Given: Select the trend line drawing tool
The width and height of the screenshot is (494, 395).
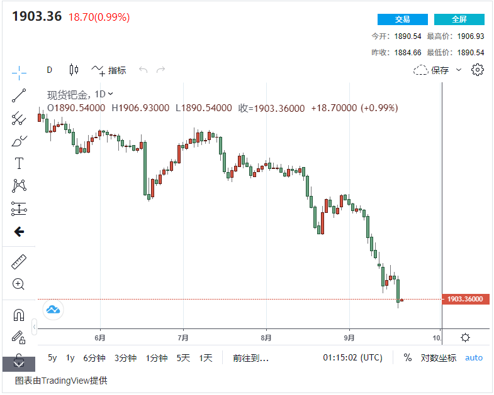Looking at the screenshot, I should point(19,95).
